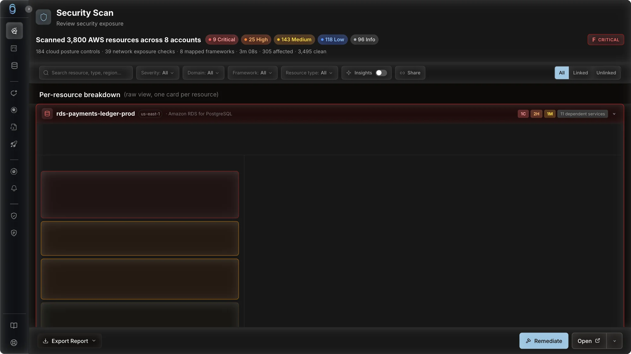This screenshot has width=631, height=354.
Task: Click the 25 High severity badge
Action: (x=256, y=39)
